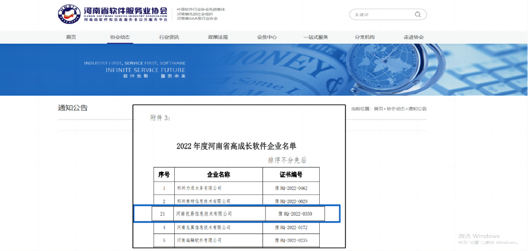
Task: Click the 软件无限 服务未来 banner text
Action: click(154, 76)
